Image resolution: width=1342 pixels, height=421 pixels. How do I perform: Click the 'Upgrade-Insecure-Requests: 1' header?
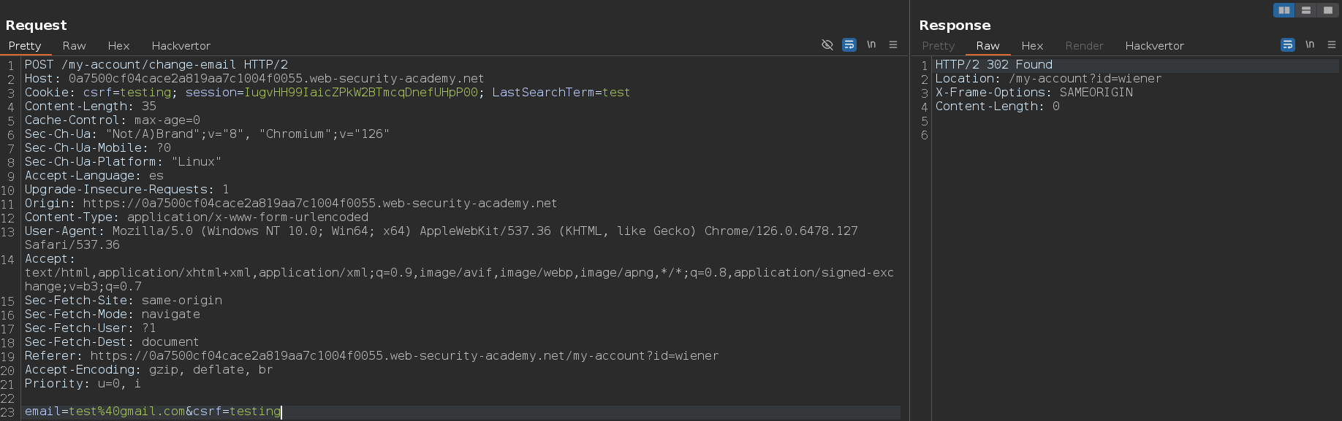click(x=127, y=190)
